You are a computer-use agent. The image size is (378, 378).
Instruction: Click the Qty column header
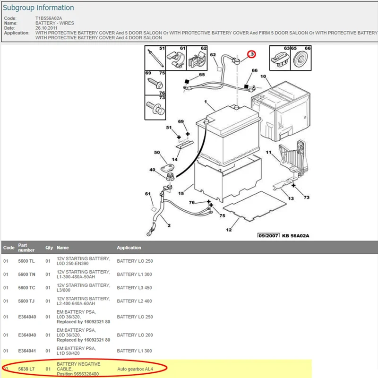pos(49,248)
